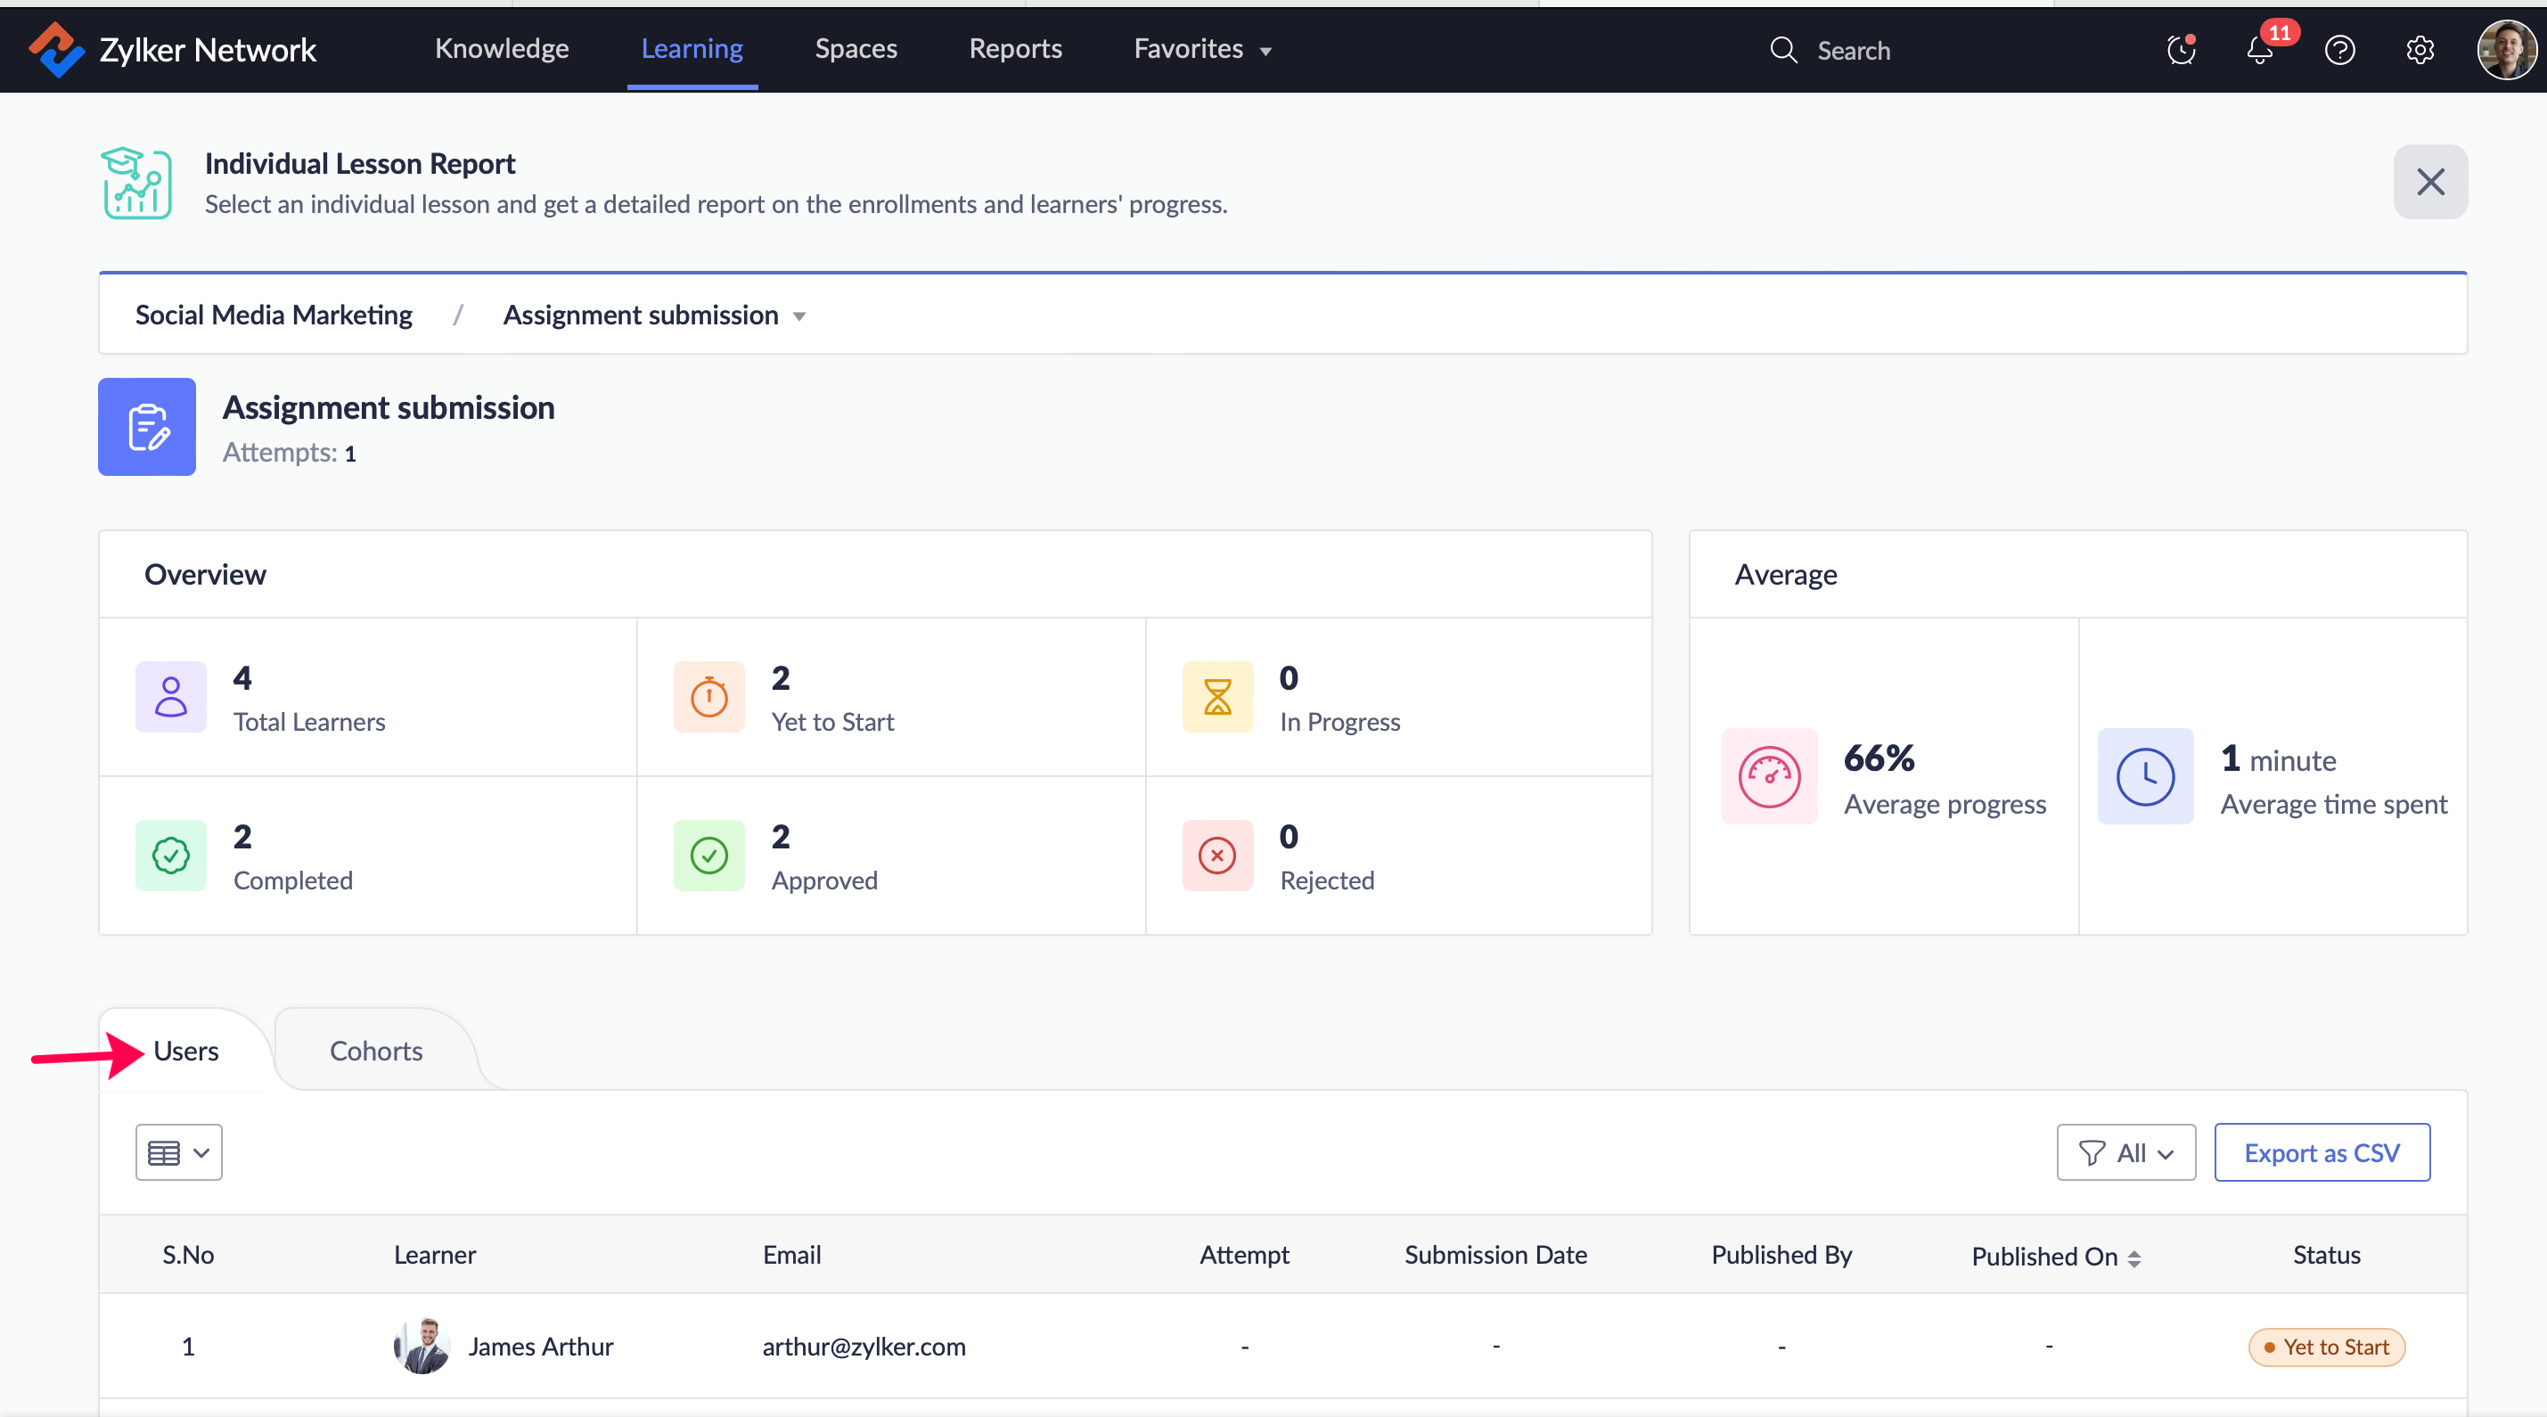The image size is (2547, 1417).
Task: Click the Total Learners person icon
Action: tap(171, 697)
